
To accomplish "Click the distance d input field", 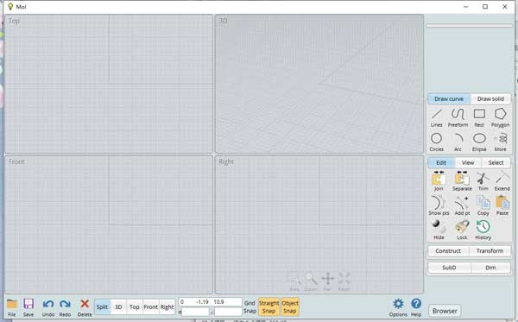I will click(195, 312).
